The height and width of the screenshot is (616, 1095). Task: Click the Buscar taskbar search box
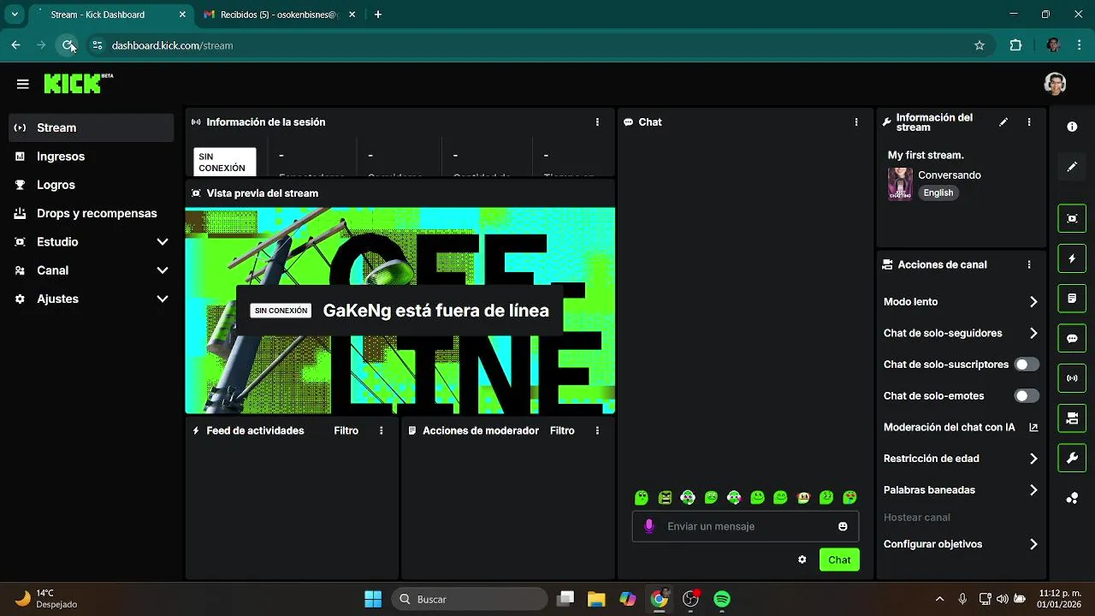(x=470, y=599)
